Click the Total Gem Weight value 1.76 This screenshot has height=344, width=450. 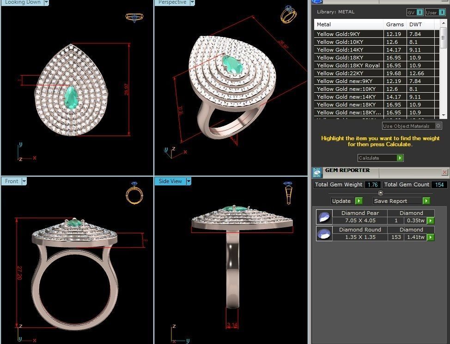point(373,185)
